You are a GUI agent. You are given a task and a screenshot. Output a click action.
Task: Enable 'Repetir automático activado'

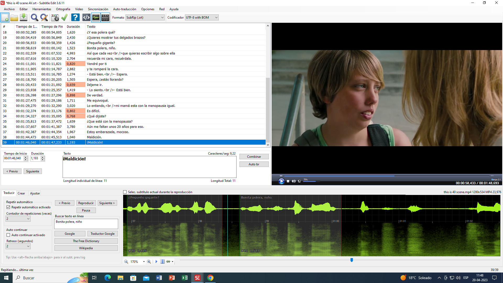[9, 207]
